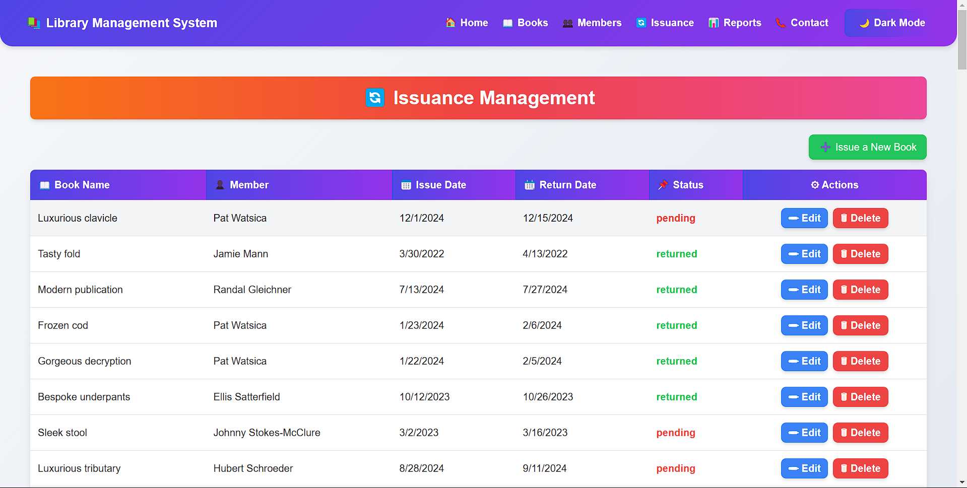Click the pending status for Luxurious clavicle
This screenshot has height=488, width=967.
click(x=676, y=218)
